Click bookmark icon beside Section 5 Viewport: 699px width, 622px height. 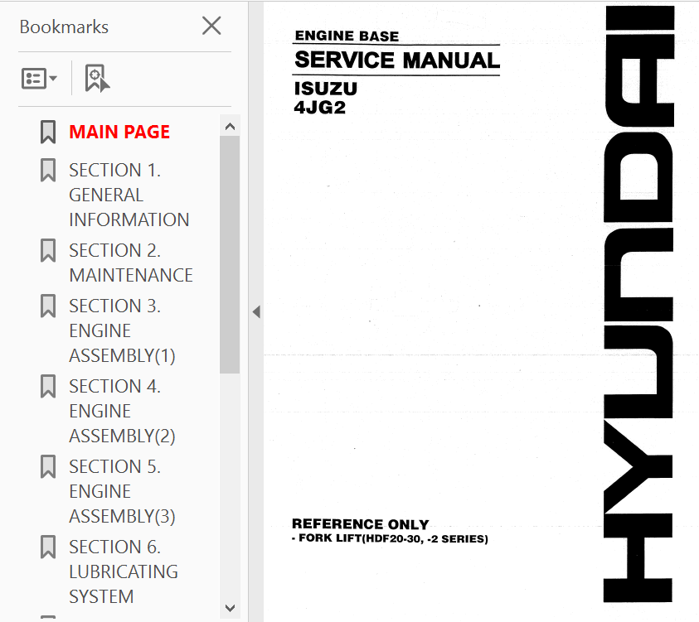pos(48,466)
